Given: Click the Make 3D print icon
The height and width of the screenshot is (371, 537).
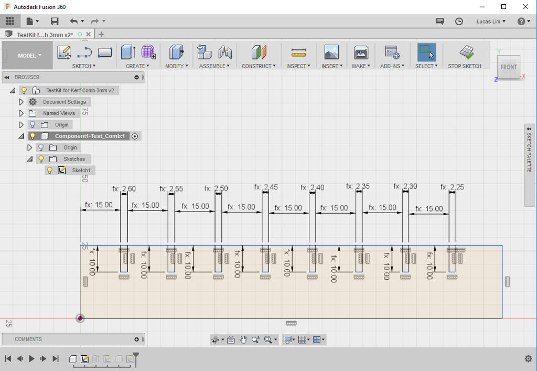Looking at the screenshot, I should pyautogui.click(x=361, y=52).
